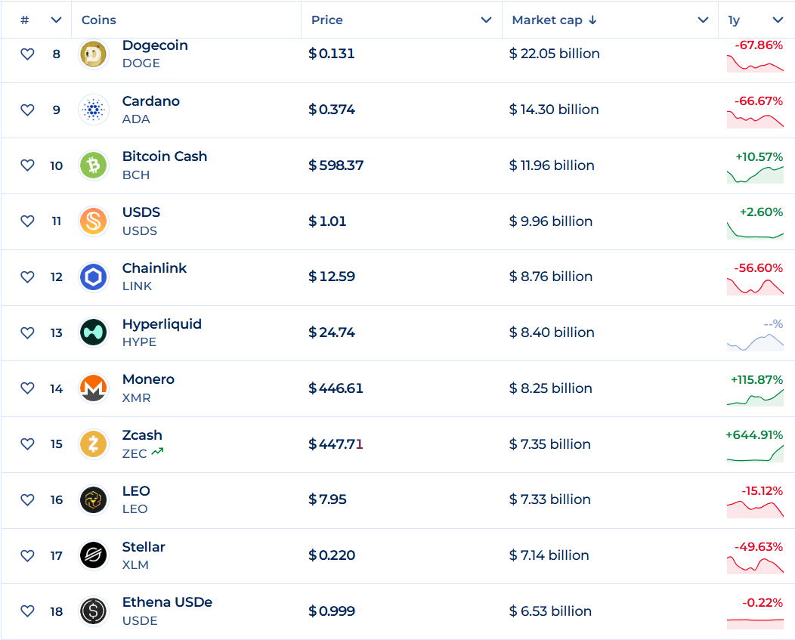
Task: Click the Chainlink hexagon logo
Action: pos(94,277)
